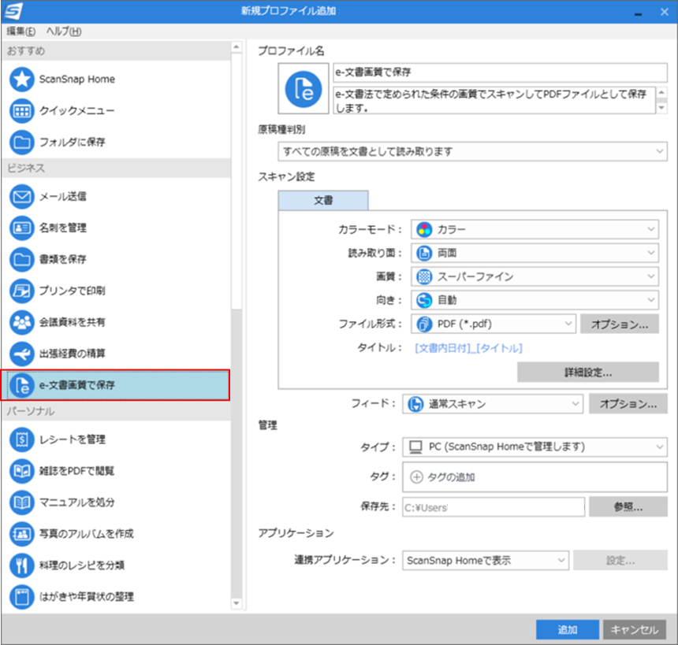Open the フィード dropdown
The image size is (678, 645).
pyautogui.click(x=493, y=404)
